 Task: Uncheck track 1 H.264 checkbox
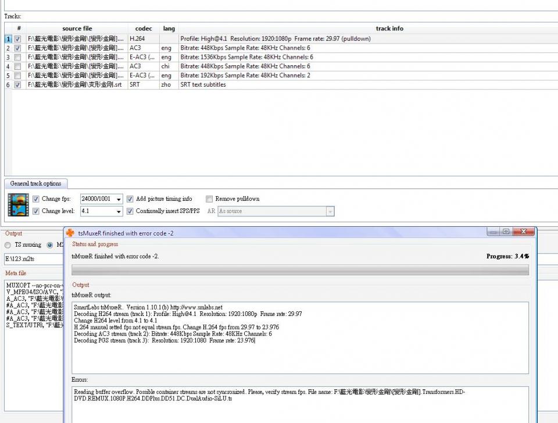click(x=18, y=39)
